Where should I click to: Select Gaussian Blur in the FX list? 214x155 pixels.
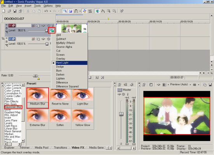click(x=13, y=107)
